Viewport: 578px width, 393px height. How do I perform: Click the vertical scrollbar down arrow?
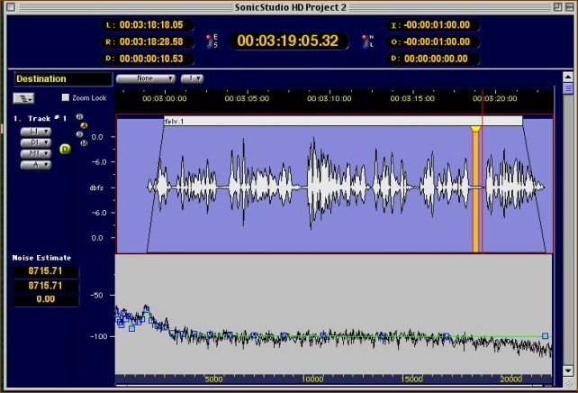coord(568,370)
